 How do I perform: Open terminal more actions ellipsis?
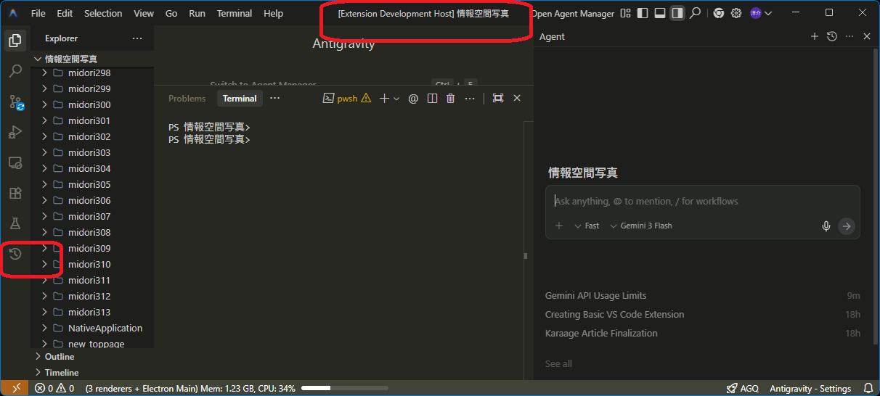[x=470, y=98]
